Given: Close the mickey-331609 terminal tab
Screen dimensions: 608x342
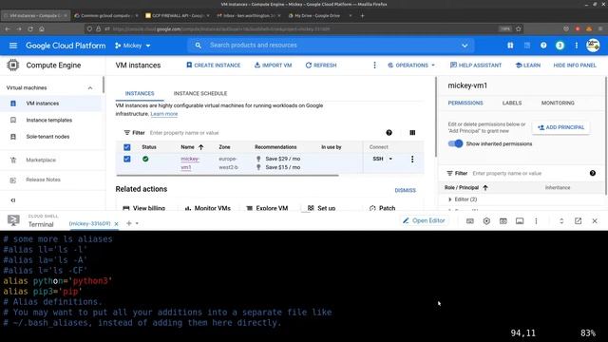Looking at the screenshot, I should [116, 224].
